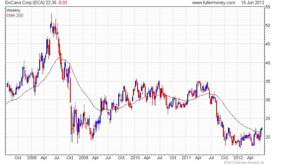The image size is (289, 165).
Task: Click the Stockcube Research Ltd copyright text
Action: [x=244, y=163]
